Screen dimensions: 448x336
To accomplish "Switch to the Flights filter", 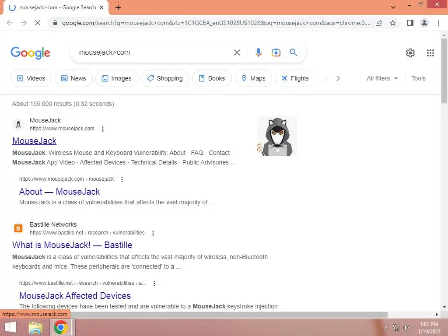I will pyautogui.click(x=295, y=78).
